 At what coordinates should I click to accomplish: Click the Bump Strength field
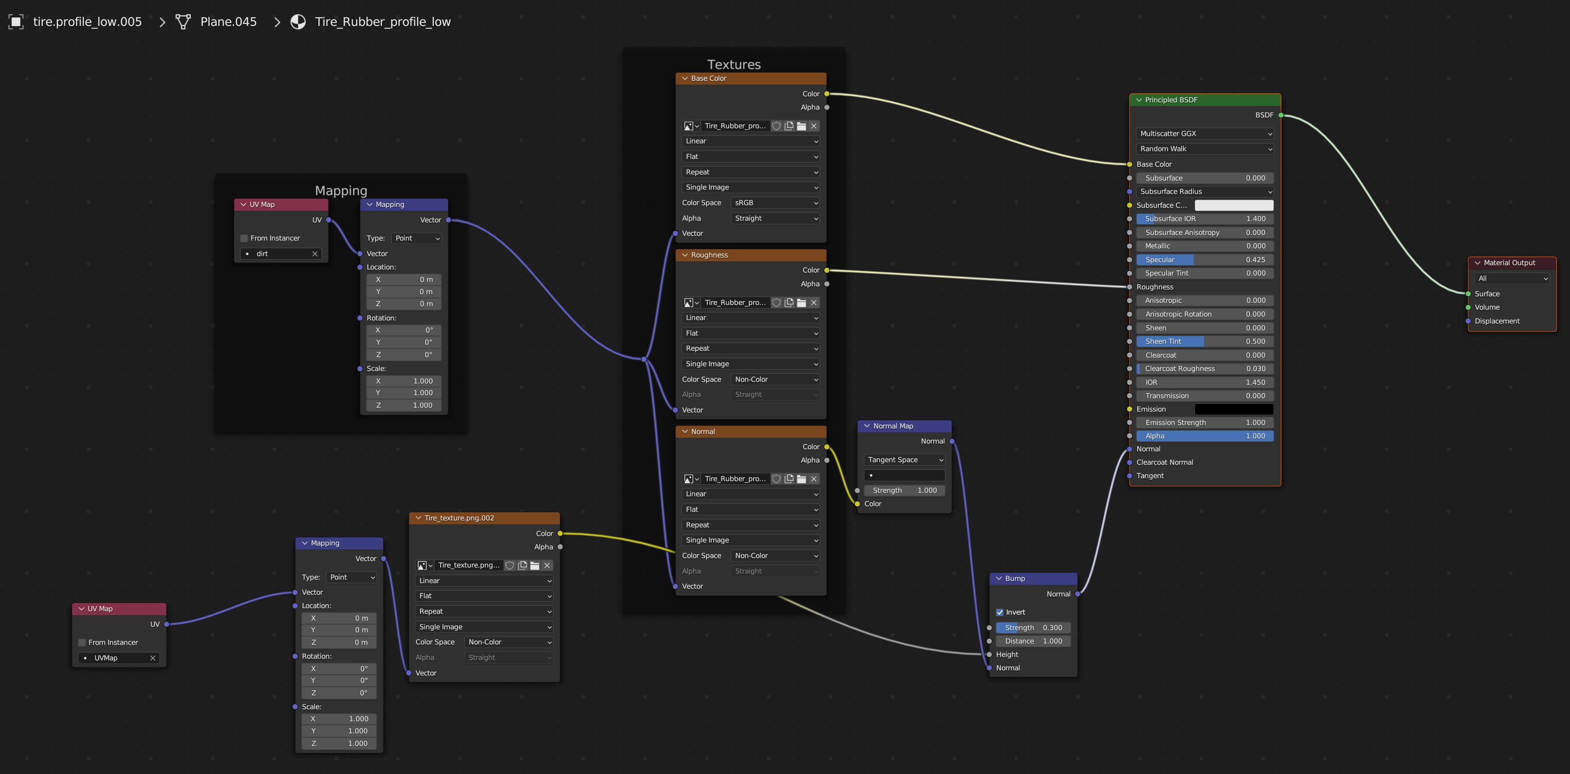coord(1033,628)
